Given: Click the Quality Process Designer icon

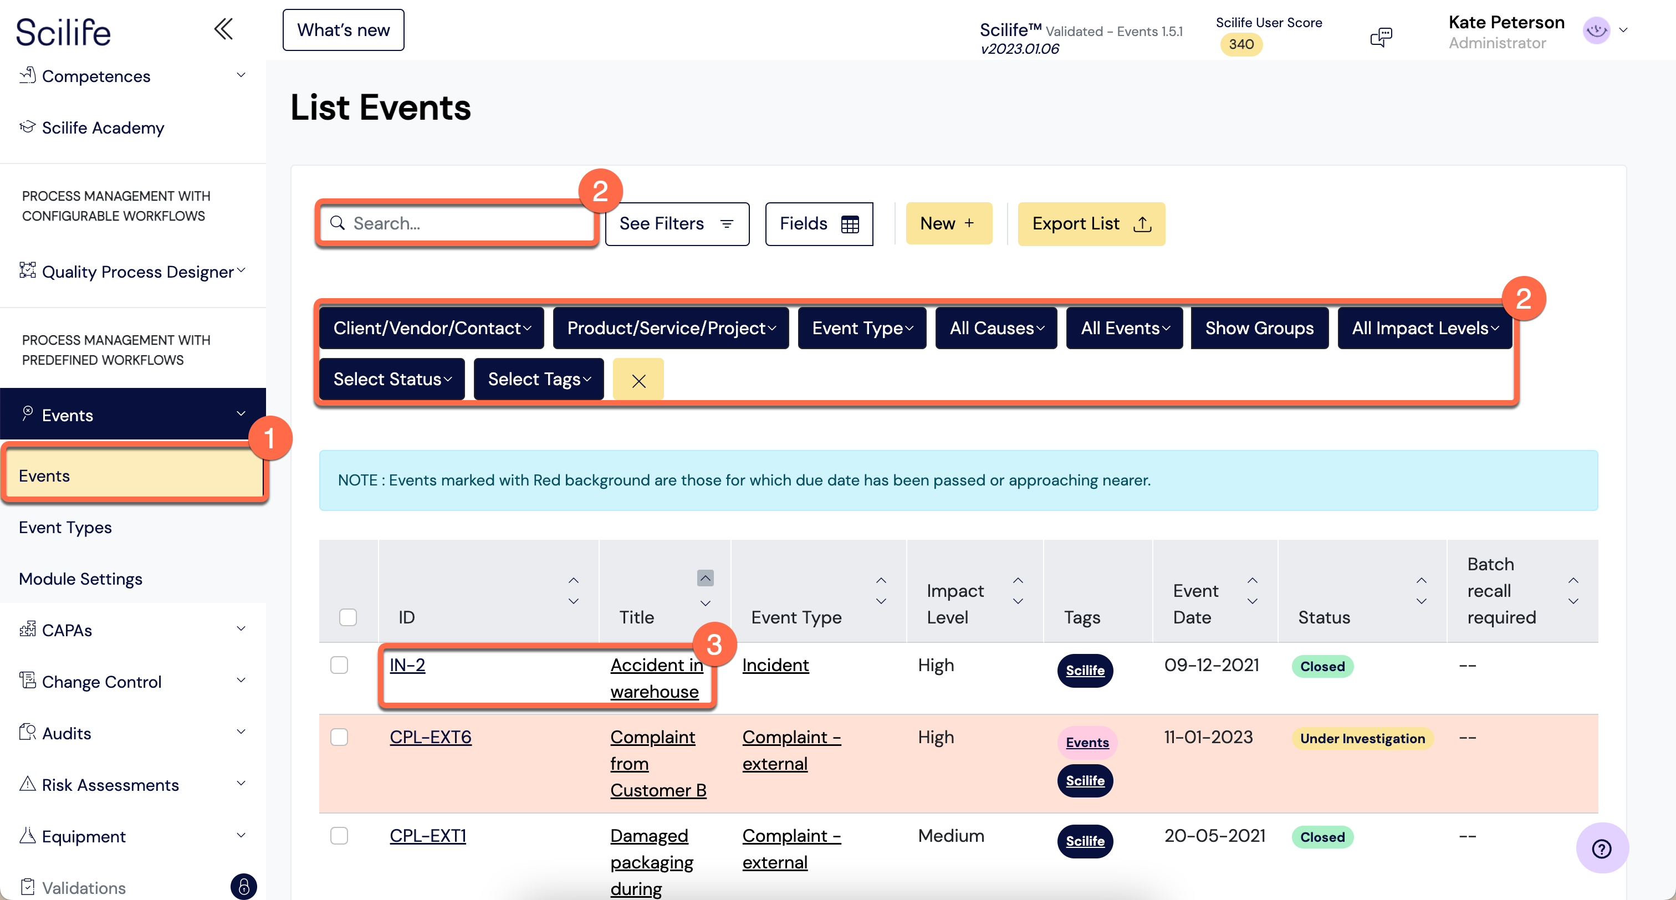Looking at the screenshot, I should pyautogui.click(x=27, y=270).
